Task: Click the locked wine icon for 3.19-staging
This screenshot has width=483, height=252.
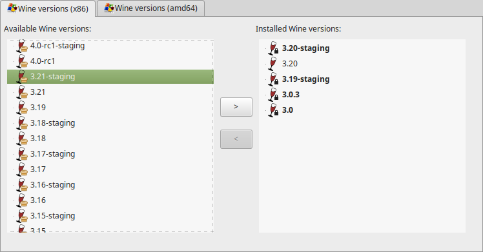Action: click(x=273, y=79)
